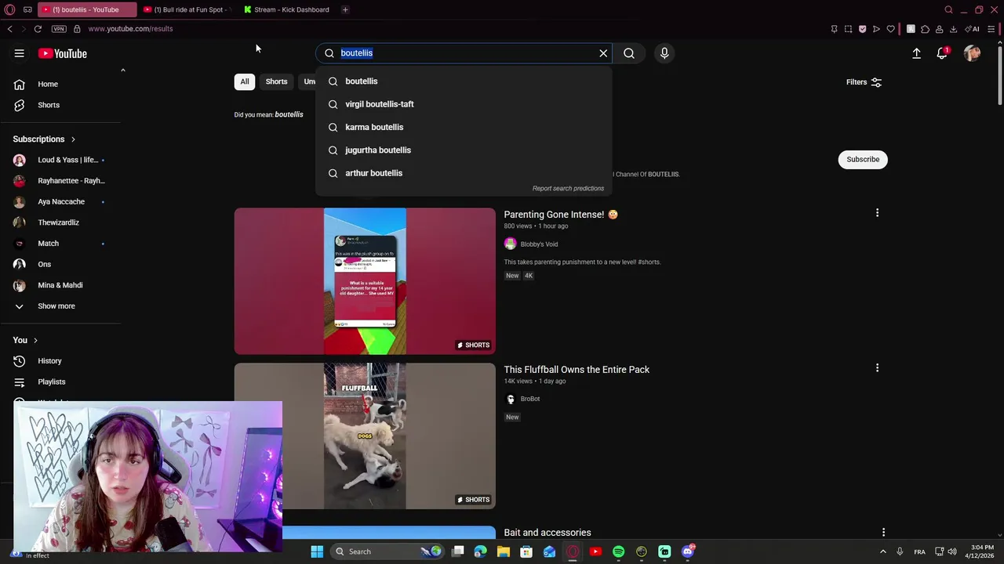Image resolution: width=1004 pixels, height=564 pixels.
Task: Choose the 'jugurtha boutellis' suggestion
Action: [x=464, y=150]
